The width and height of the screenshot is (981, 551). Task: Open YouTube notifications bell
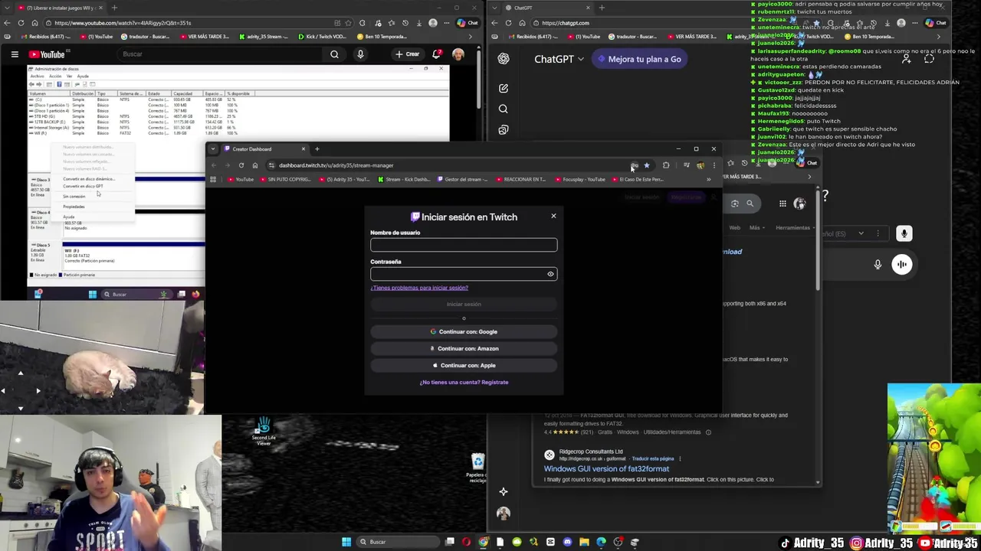(x=437, y=54)
